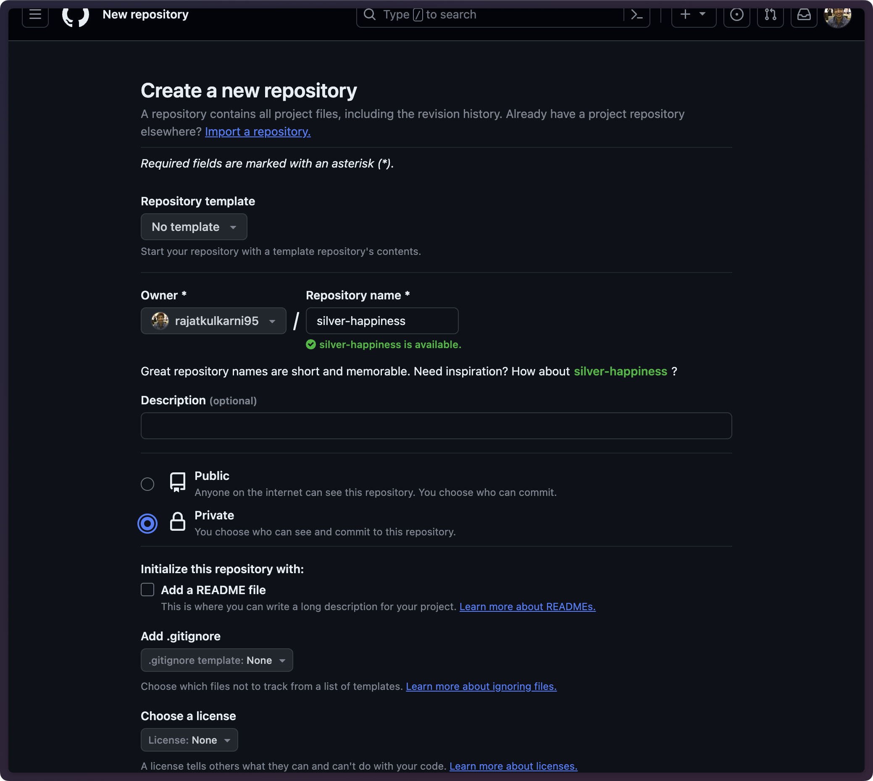This screenshot has width=873, height=781.
Task: Open the Pull requests icon in header
Action: 770,16
